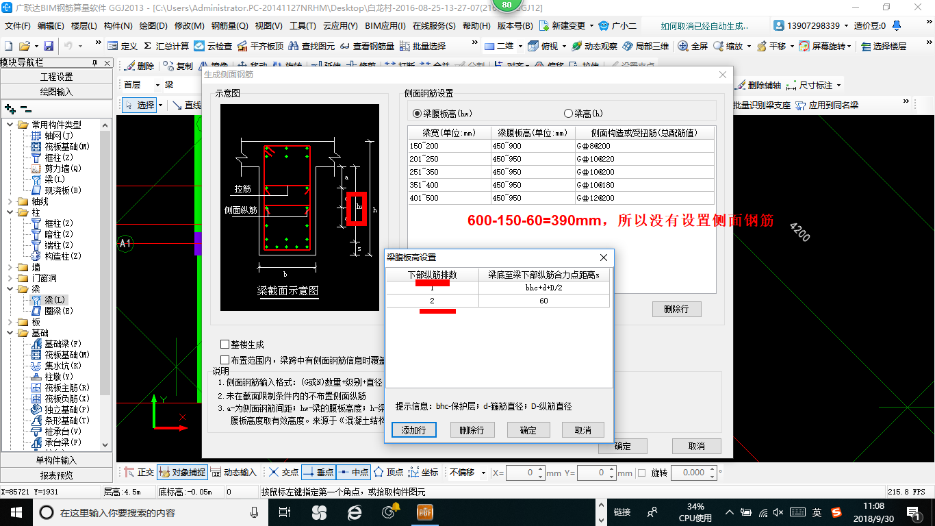Toggle 对象捕捉 object snap
This screenshot has height=526, width=935.
[182, 473]
